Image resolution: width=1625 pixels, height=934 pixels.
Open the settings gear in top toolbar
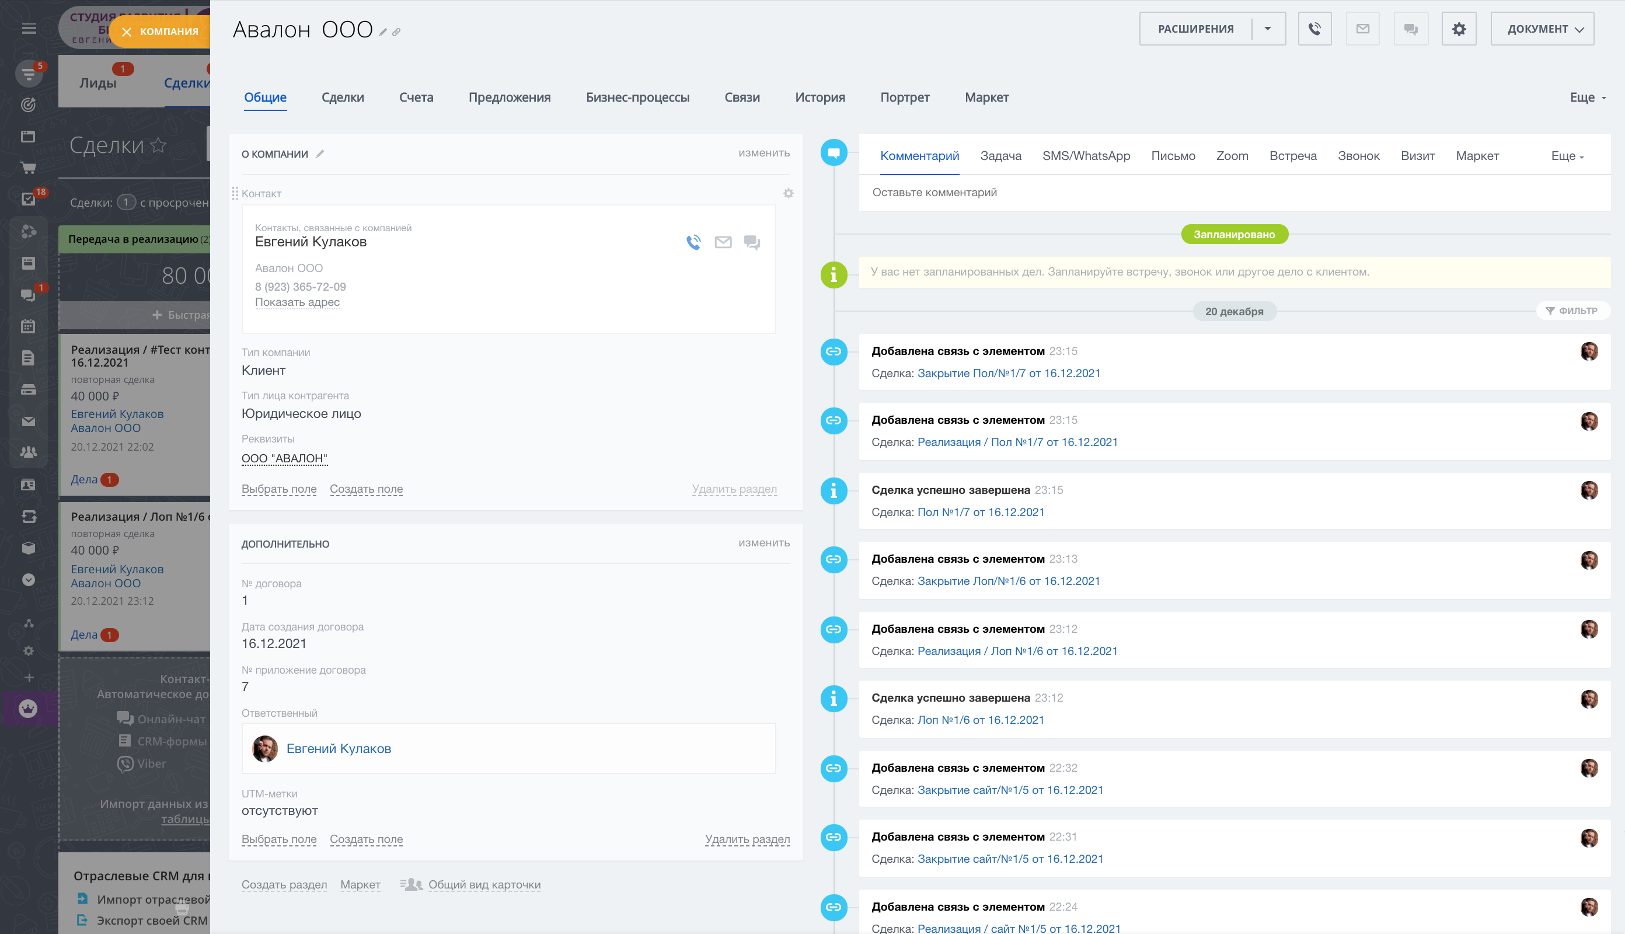tap(1458, 29)
